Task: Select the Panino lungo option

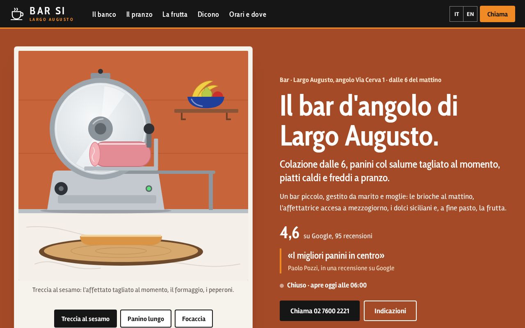Action: click(x=146, y=319)
